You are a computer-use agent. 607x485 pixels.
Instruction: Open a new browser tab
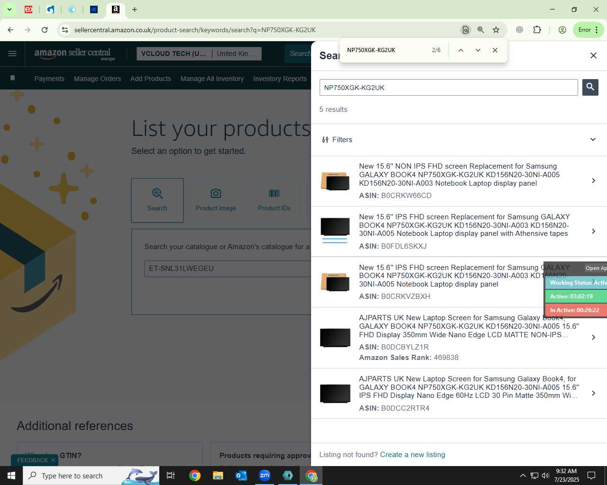point(135,9)
